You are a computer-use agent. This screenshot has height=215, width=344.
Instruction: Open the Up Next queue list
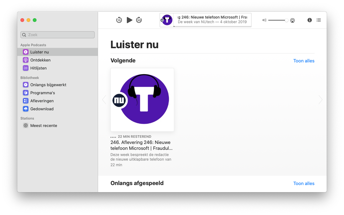click(x=319, y=20)
